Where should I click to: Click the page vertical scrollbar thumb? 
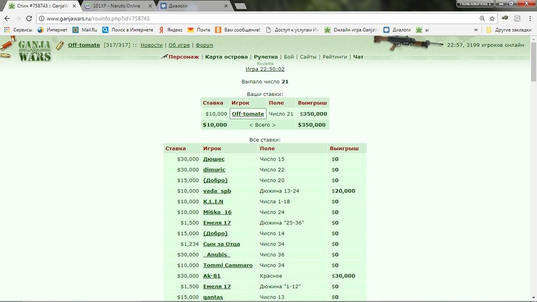pyautogui.click(x=534, y=62)
